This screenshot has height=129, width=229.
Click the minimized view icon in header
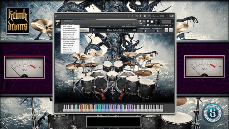[149, 16]
